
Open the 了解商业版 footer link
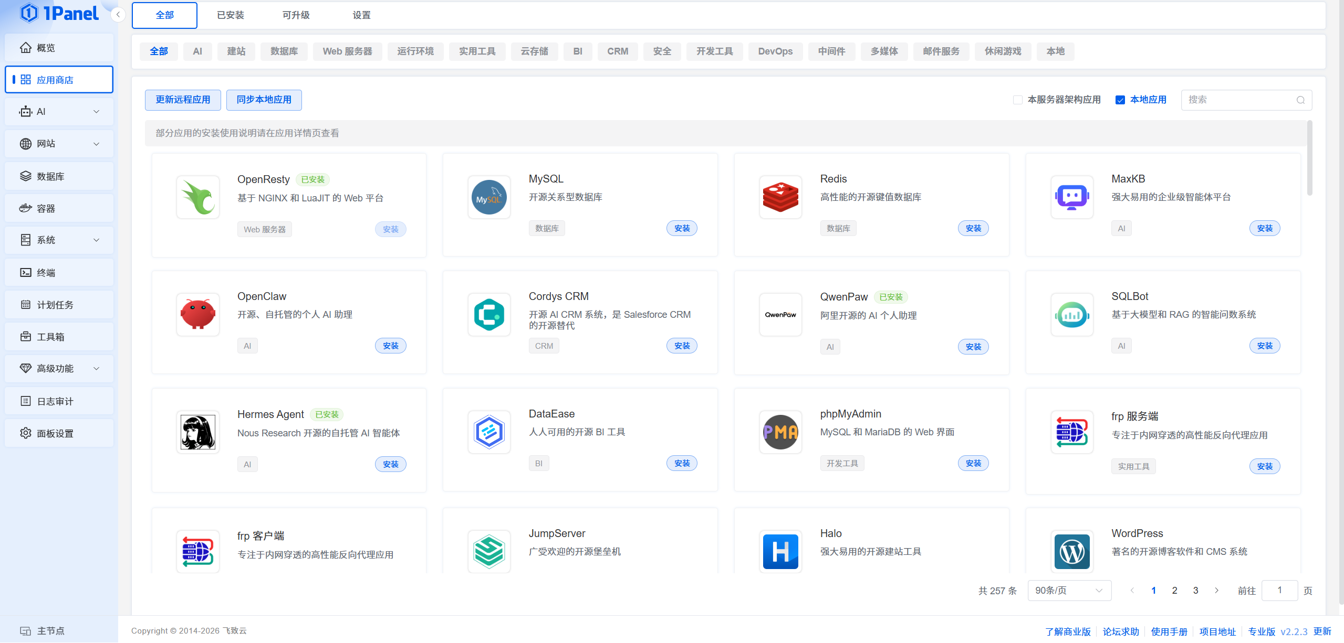(1068, 631)
